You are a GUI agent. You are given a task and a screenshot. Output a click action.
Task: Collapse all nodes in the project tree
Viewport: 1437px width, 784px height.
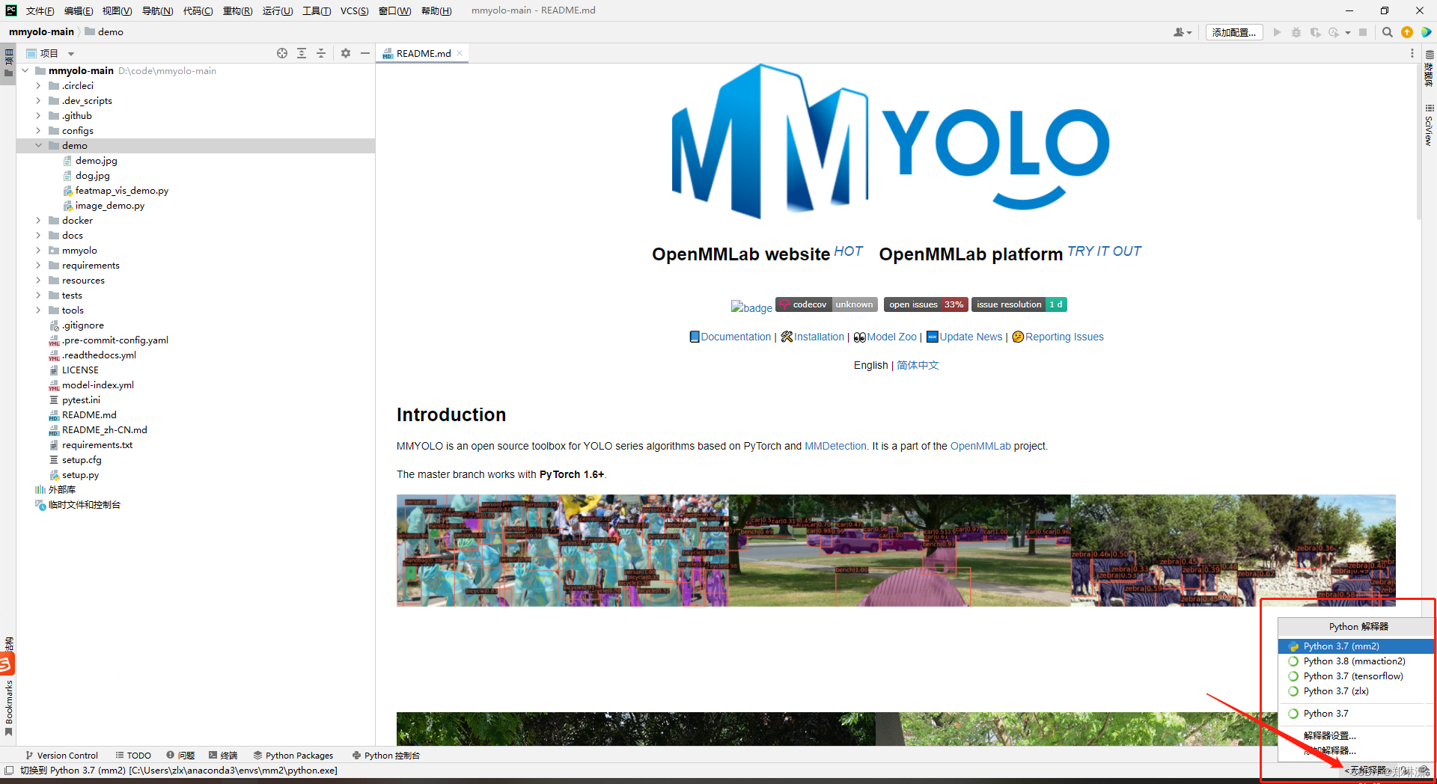(321, 53)
